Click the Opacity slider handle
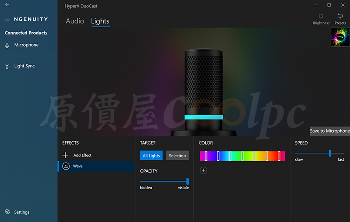The image size is (350, 222). point(188,181)
